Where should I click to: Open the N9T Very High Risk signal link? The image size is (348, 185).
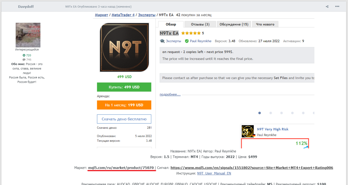[272, 129]
